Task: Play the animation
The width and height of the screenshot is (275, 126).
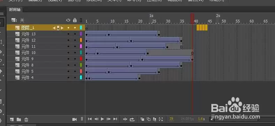Action: 103,119
